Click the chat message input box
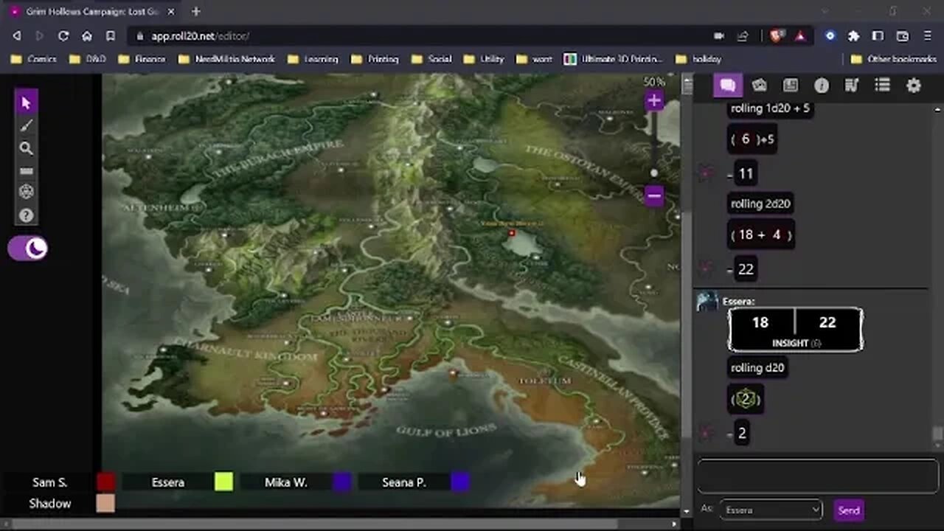Image resolution: width=944 pixels, height=531 pixels. 817,476
